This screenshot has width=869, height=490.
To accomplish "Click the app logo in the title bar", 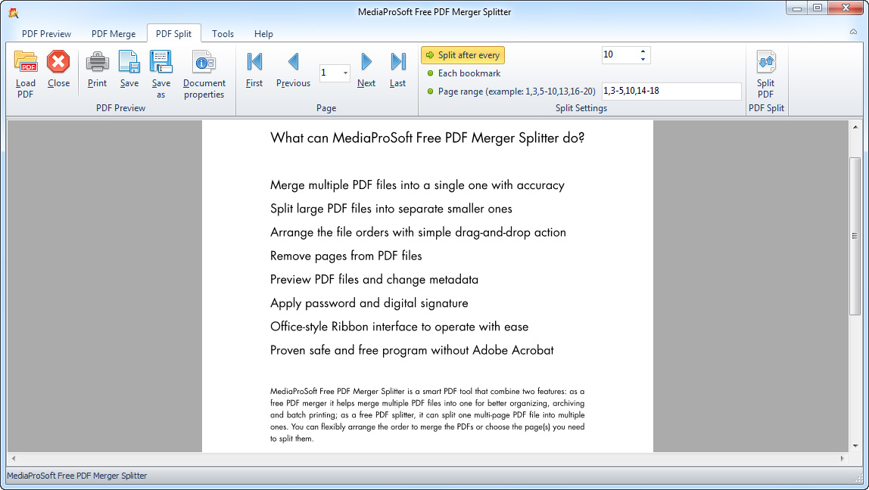I will click(14, 12).
